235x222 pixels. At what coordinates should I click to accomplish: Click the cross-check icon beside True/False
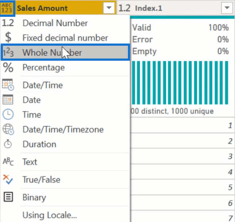(8, 180)
